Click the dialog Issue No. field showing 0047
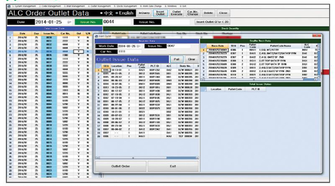 (x=179, y=46)
